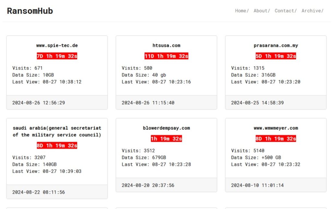Screen dimensions: 332x209
Task: Click the red 5D countdown on prasarana card
Action: tap(276, 56)
